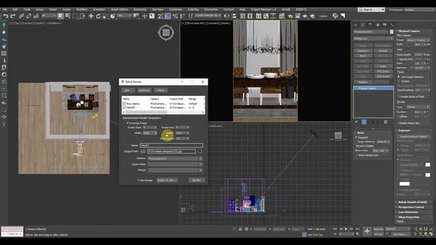
Task: Activate the Select and Rotate tool
Action: pos(98,16)
